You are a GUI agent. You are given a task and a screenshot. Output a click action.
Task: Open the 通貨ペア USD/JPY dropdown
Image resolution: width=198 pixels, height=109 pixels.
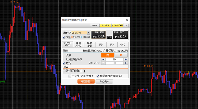point(88,33)
